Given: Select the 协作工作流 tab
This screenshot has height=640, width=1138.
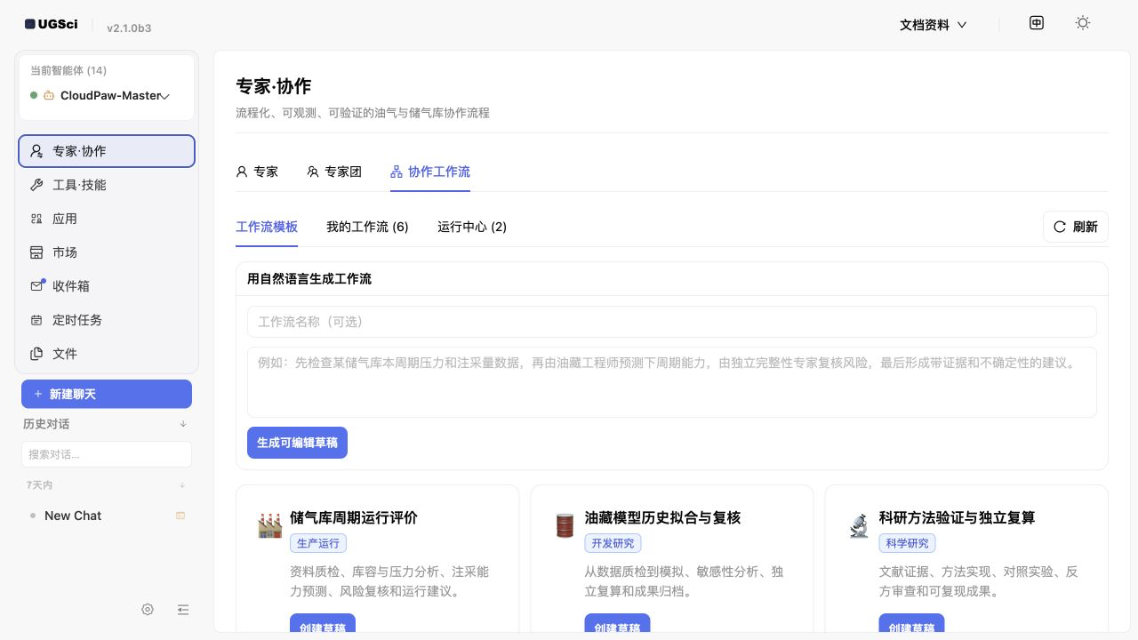Looking at the screenshot, I should pos(430,172).
